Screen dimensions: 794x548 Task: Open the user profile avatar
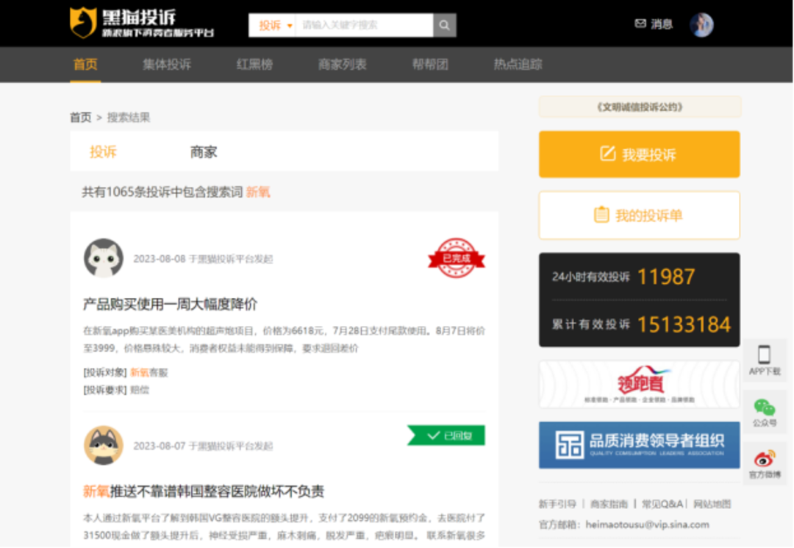coord(701,24)
